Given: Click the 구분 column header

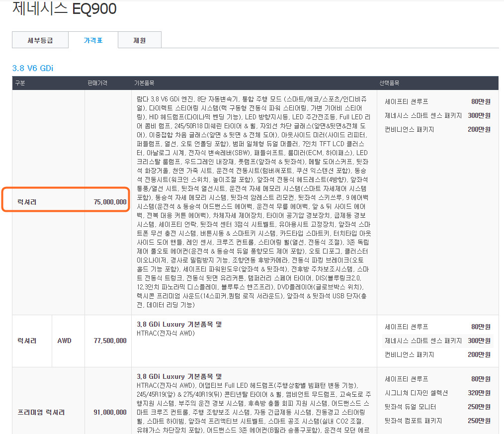Looking at the screenshot, I should click(20, 83).
